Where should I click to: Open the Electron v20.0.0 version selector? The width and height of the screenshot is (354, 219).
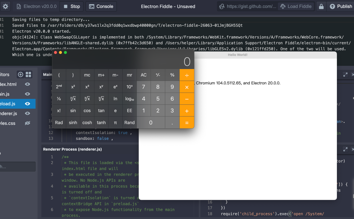click(x=37, y=6)
